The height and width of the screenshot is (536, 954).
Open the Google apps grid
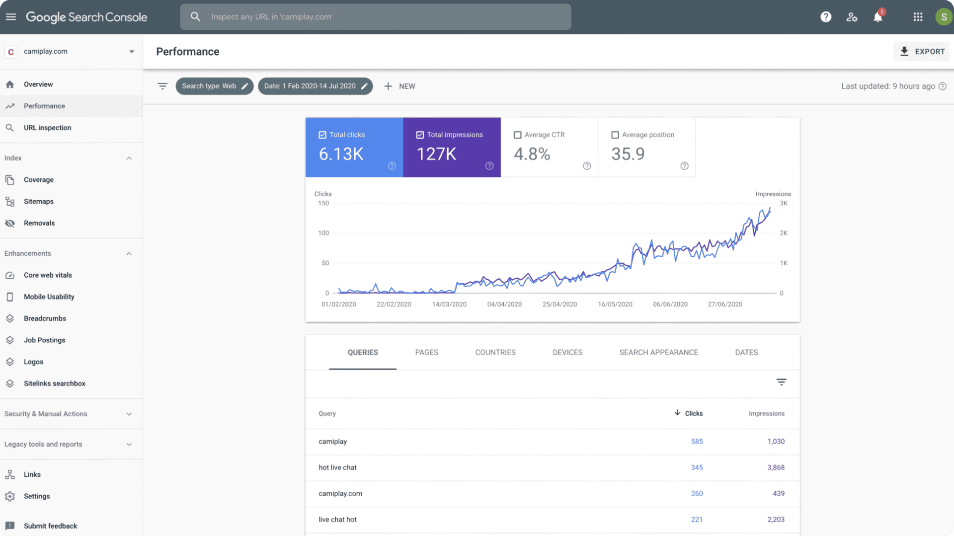(x=918, y=17)
